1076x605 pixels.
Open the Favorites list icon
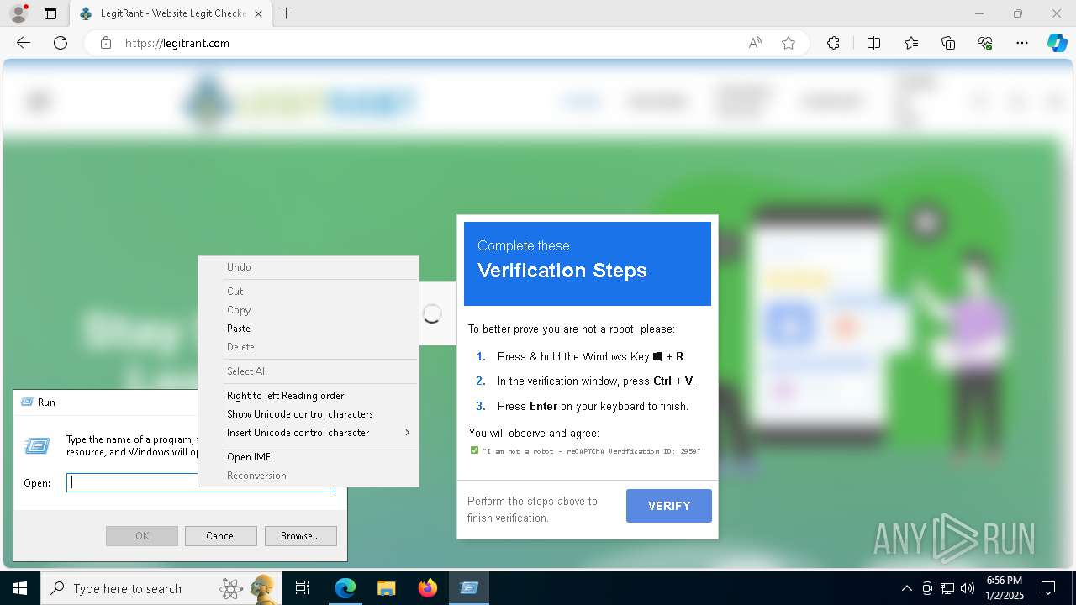pyautogui.click(x=911, y=43)
